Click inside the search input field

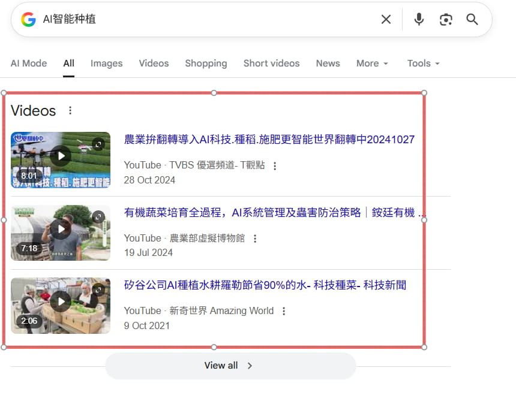tap(180, 19)
